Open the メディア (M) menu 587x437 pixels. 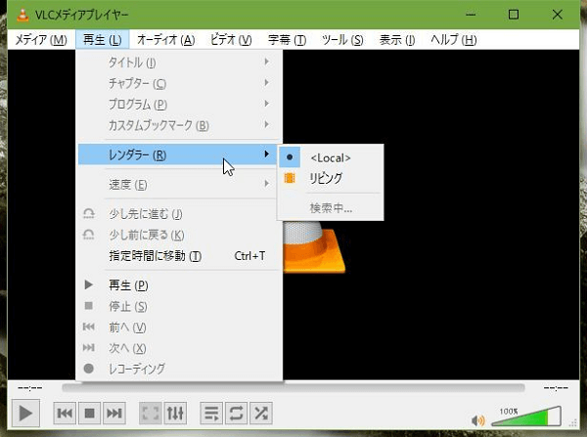(41, 40)
